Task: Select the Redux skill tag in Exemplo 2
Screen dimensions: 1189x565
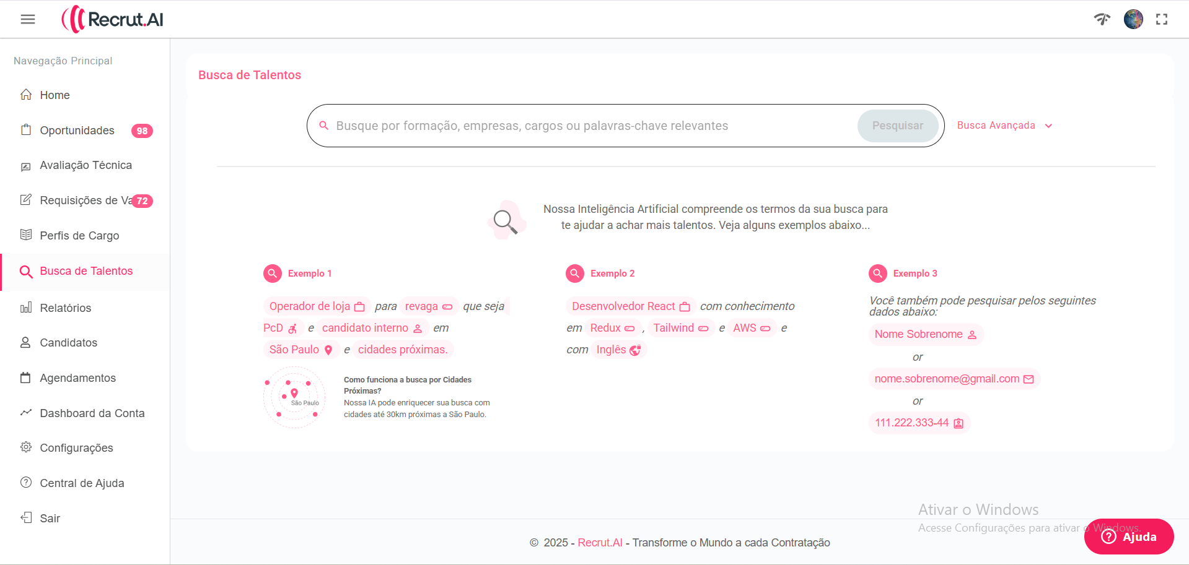Action: [x=613, y=328]
